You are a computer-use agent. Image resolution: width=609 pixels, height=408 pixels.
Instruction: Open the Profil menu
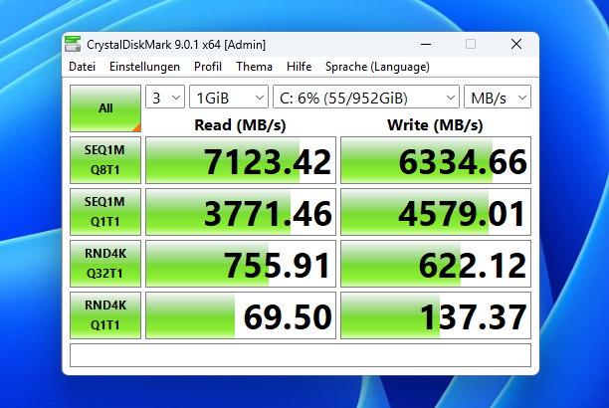pyautogui.click(x=208, y=67)
